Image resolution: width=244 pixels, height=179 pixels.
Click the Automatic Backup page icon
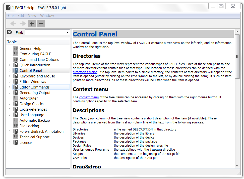[16, 120]
